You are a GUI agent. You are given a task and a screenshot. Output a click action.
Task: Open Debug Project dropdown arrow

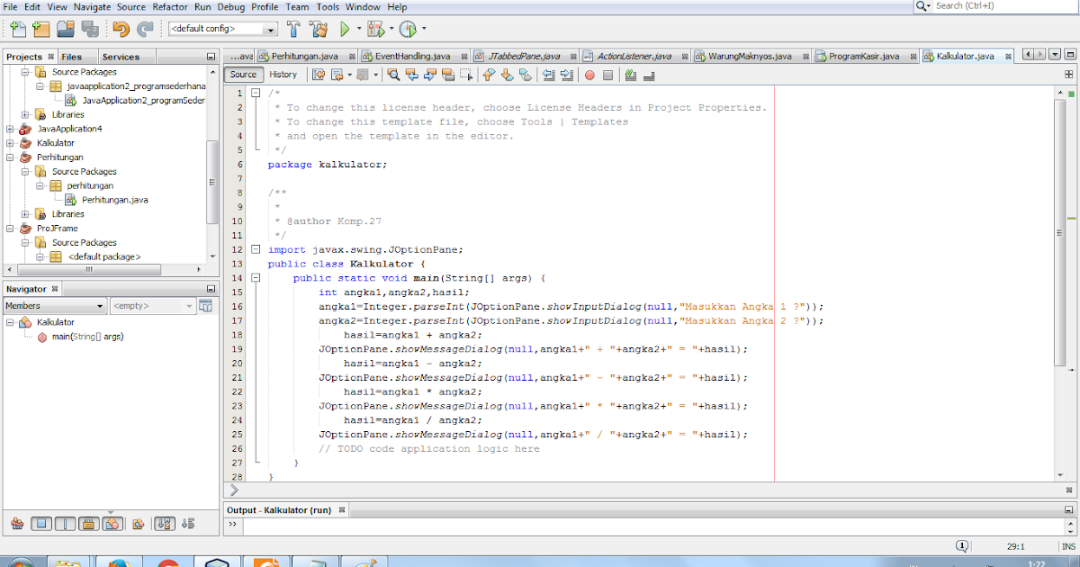(391, 29)
